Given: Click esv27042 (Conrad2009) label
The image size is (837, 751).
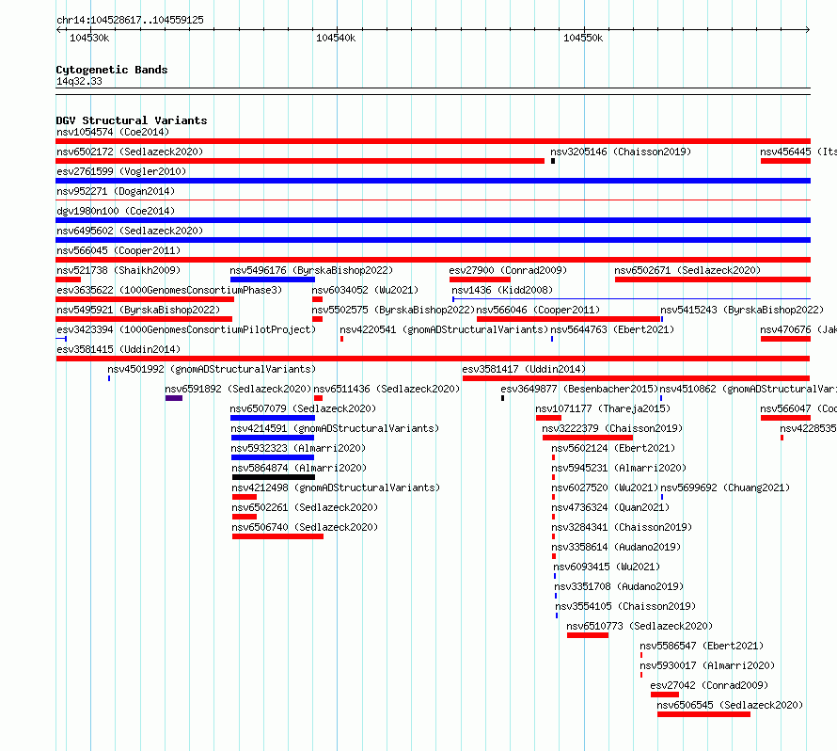Looking at the screenshot, I should (709, 685).
